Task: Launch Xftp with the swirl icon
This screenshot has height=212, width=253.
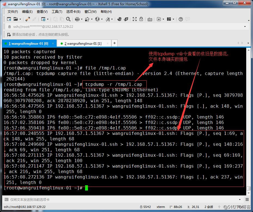Action: point(119,19)
